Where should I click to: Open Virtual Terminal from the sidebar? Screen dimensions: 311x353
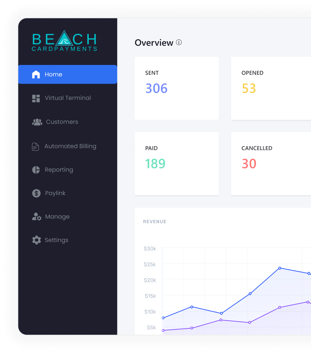click(x=68, y=98)
